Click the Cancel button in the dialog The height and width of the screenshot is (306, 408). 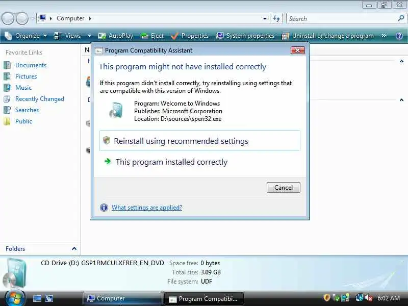[x=284, y=187]
